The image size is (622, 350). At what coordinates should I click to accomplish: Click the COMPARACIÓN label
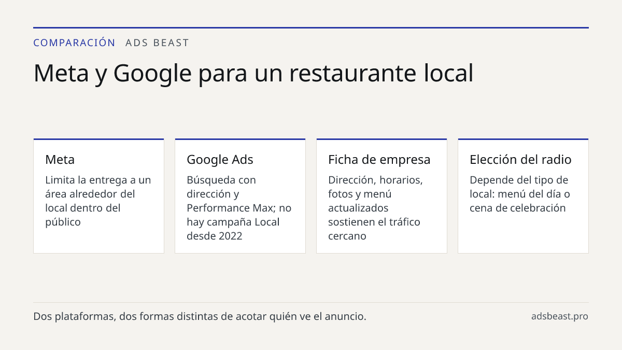click(74, 43)
